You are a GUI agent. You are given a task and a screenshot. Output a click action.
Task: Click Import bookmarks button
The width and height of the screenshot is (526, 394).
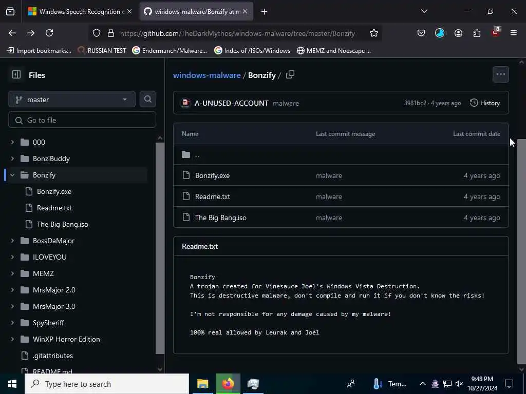click(39, 51)
